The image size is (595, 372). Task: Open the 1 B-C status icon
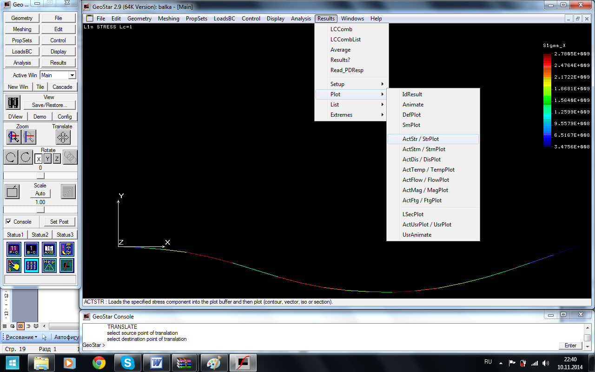32,249
